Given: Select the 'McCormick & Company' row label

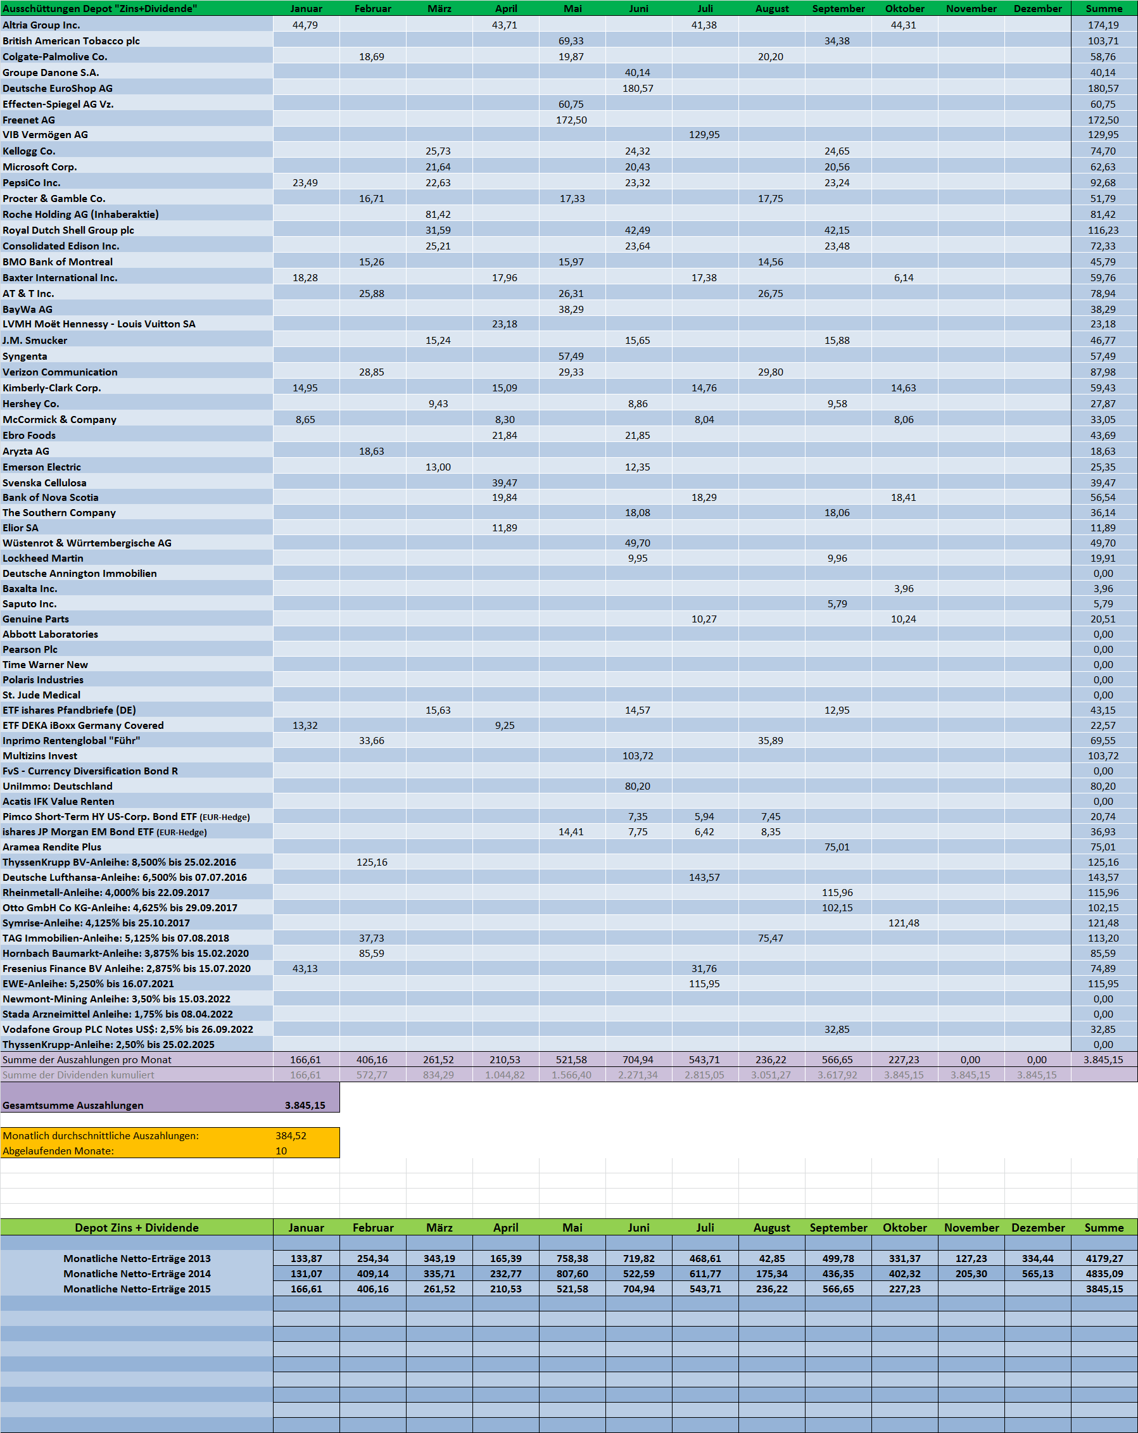Looking at the screenshot, I should pyautogui.click(x=59, y=420).
